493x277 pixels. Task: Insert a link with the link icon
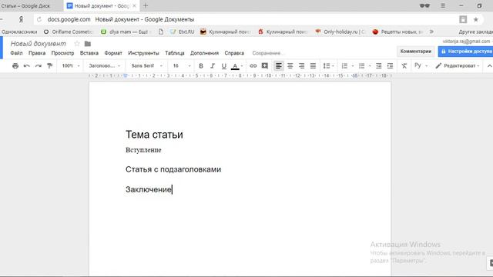pyautogui.click(x=253, y=66)
